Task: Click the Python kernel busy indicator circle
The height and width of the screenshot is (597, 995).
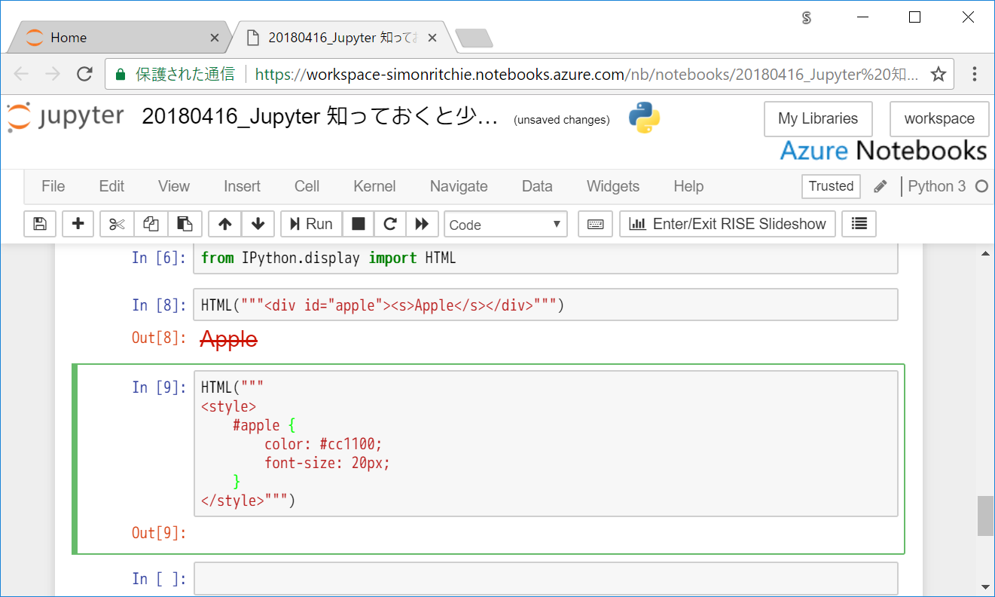Action: click(983, 186)
